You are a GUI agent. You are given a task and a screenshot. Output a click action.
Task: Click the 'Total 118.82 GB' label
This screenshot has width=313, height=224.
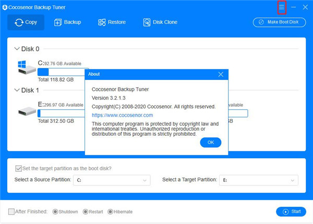pyautogui.click(x=56, y=80)
